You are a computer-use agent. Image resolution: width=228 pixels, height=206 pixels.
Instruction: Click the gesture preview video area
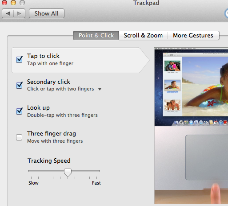(x=191, y=126)
